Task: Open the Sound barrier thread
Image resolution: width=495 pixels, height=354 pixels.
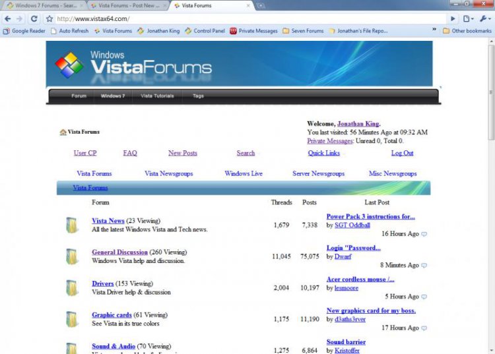Action: (x=346, y=342)
